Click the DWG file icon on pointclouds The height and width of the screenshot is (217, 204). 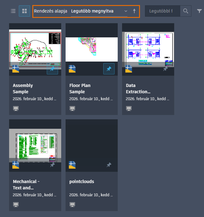coord(72,165)
